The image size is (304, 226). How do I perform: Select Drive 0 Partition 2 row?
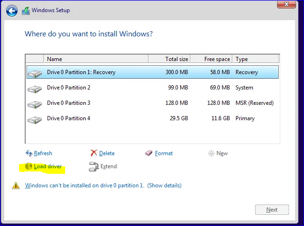point(153,88)
